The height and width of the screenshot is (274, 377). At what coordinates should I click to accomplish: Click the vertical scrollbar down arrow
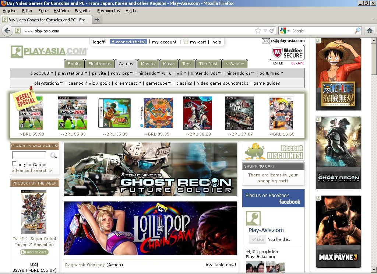click(374, 269)
